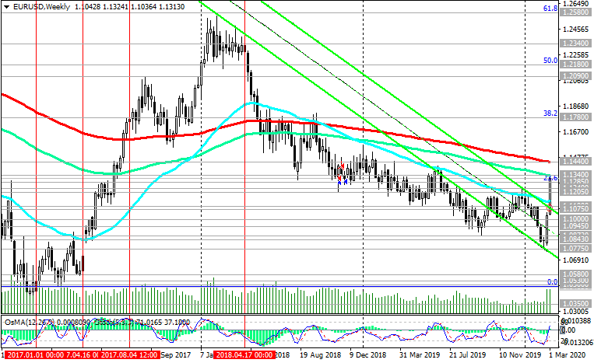Click the Sep 2017 time axis label
This screenshot has width=594, height=363.
pyautogui.click(x=175, y=355)
